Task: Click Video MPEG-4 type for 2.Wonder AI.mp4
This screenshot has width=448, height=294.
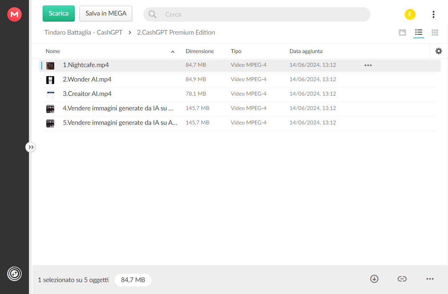Action: click(x=249, y=79)
